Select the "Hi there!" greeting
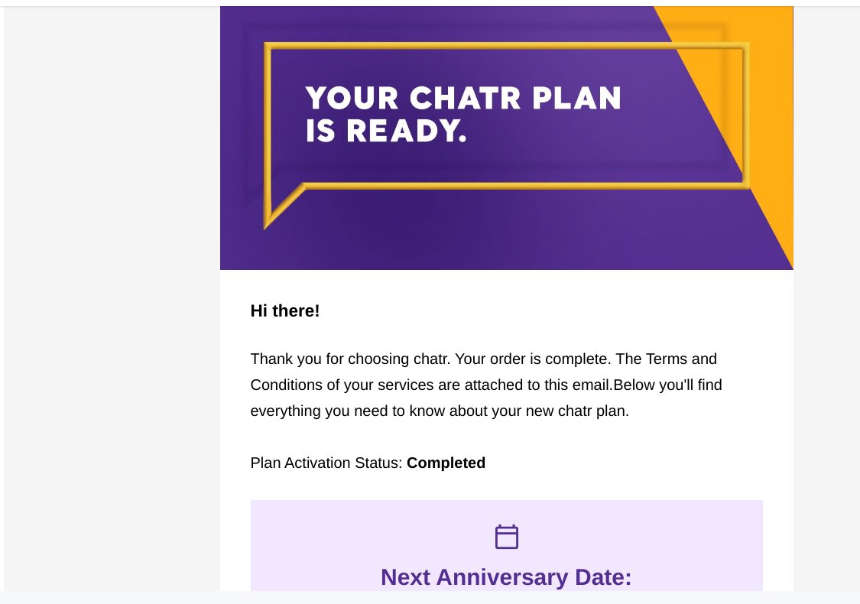 pos(285,311)
